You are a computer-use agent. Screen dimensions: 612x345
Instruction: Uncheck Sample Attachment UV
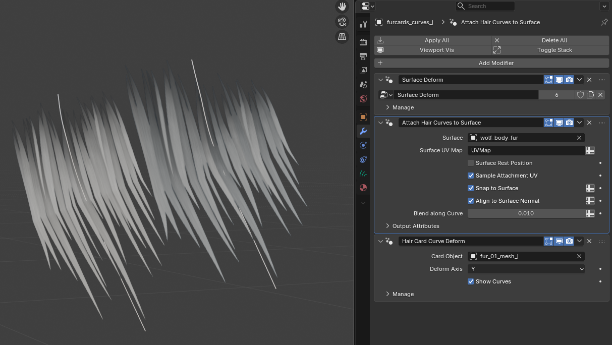[471, 176]
